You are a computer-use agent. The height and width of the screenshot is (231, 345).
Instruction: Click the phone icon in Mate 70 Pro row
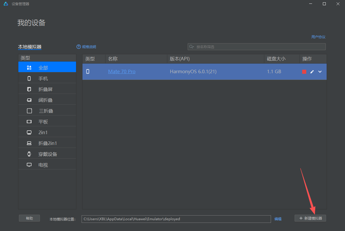88,71
